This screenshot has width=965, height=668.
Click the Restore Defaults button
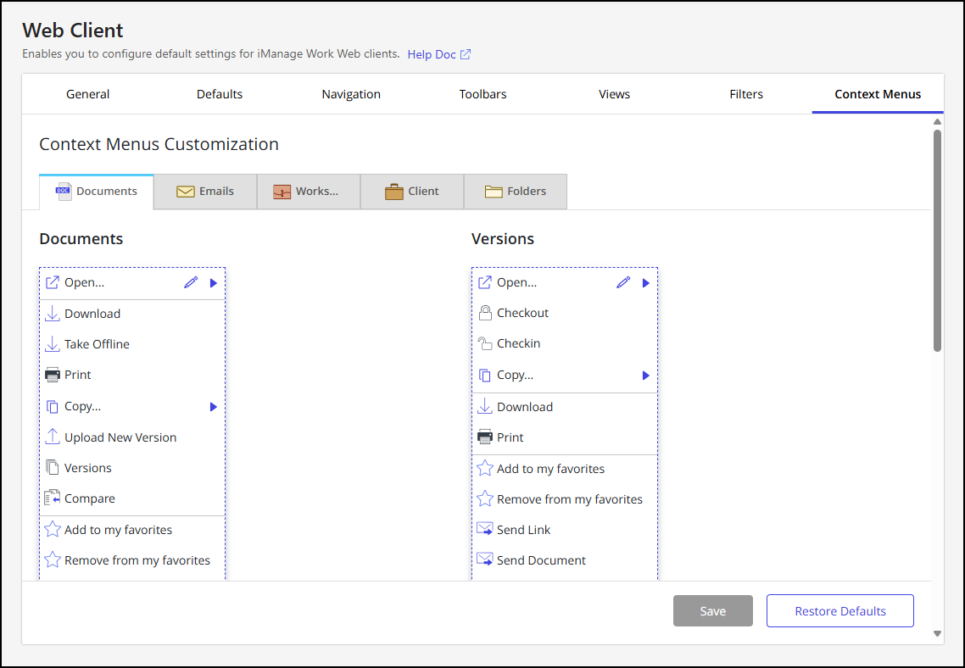(839, 610)
